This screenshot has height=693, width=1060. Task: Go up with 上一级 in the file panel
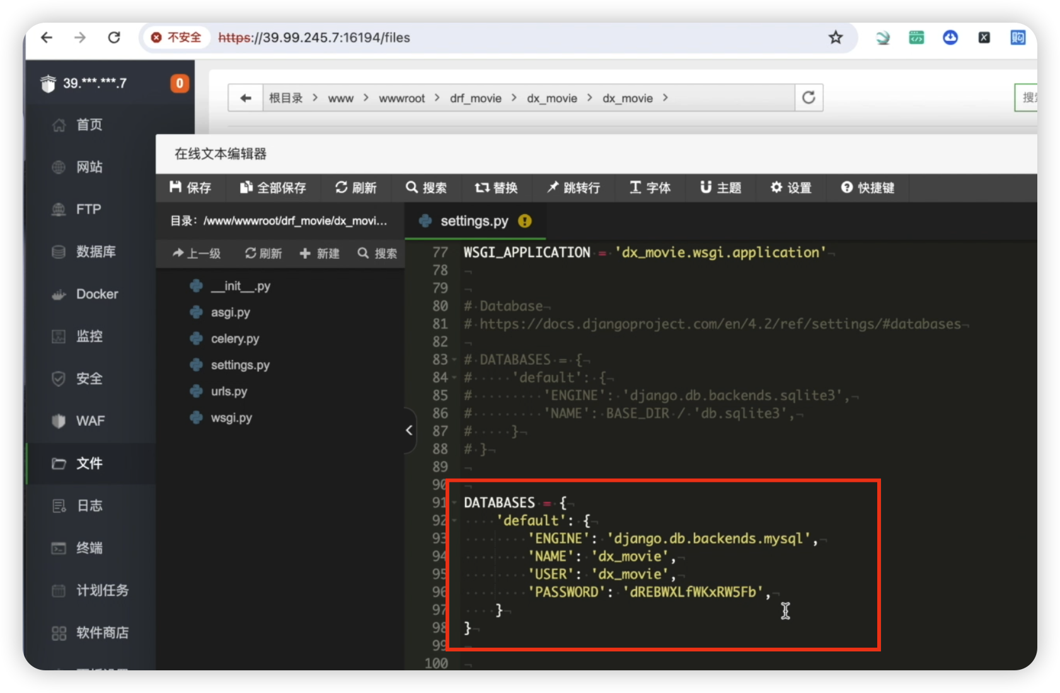coord(197,253)
